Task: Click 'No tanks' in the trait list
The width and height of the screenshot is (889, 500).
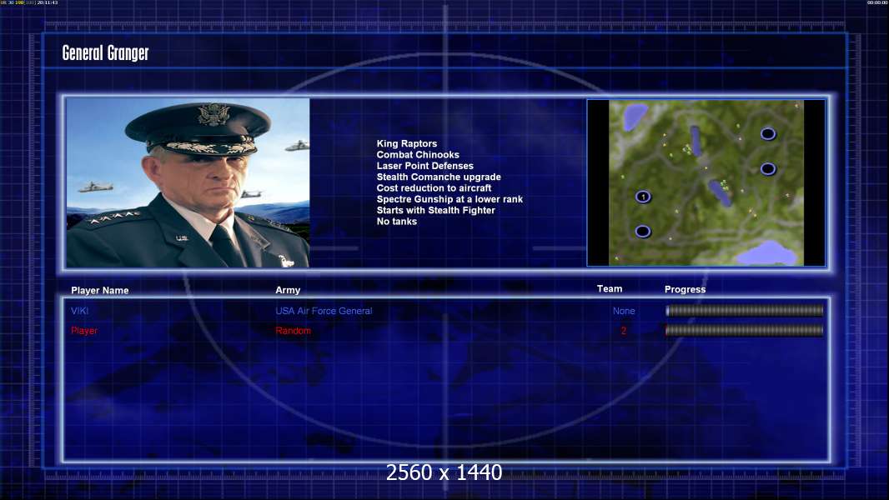Action: pos(396,222)
